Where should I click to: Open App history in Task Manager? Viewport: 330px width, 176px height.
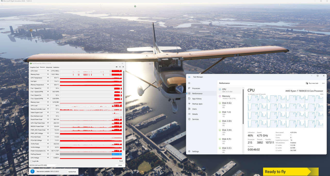(201, 99)
